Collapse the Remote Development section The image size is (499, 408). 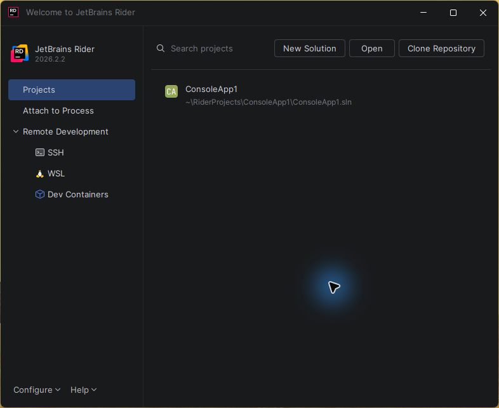[x=16, y=131]
